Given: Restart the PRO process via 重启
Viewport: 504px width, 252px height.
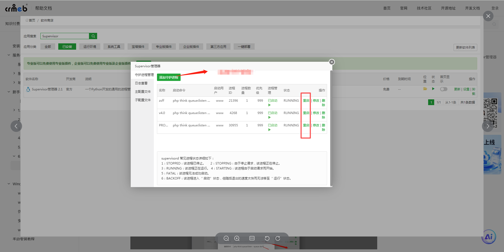Looking at the screenshot, I should tap(306, 125).
